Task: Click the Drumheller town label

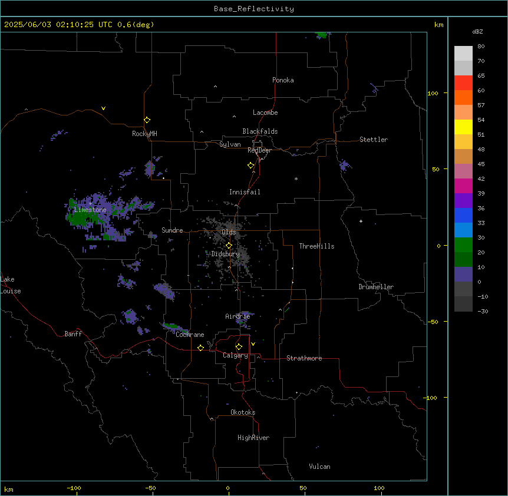Action: pos(376,287)
